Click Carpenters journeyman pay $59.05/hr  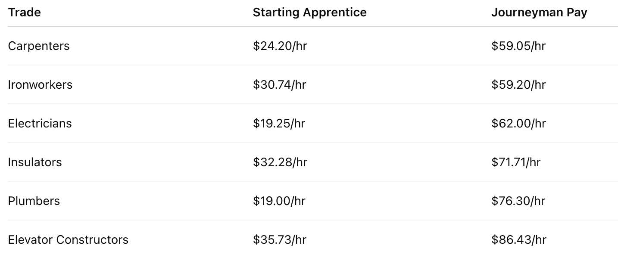click(518, 46)
